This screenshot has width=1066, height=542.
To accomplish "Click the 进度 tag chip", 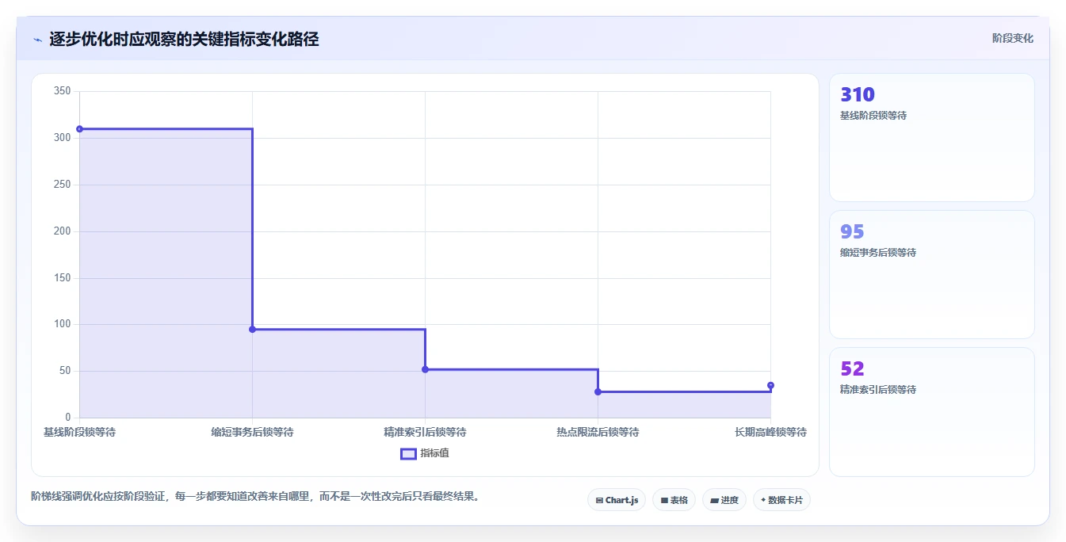I will pos(724,500).
